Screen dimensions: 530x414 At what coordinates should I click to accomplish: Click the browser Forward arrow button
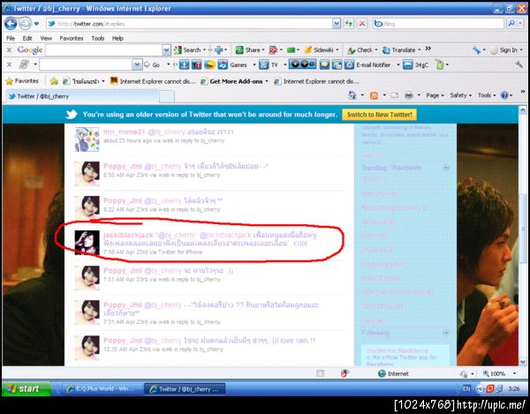click(25, 24)
